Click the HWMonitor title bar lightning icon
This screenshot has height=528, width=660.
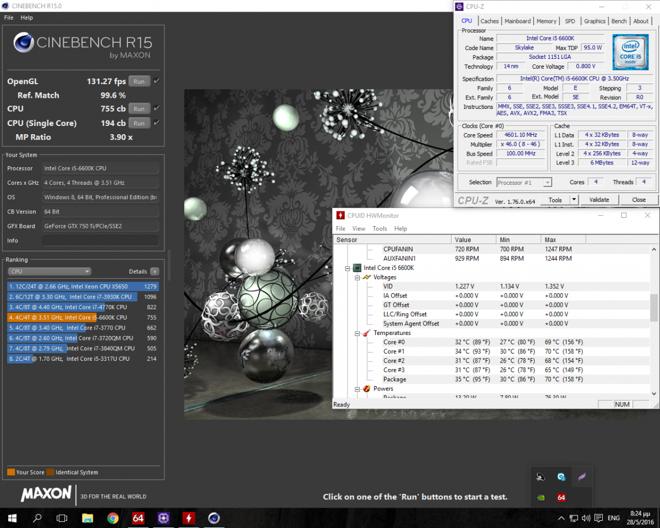340,216
